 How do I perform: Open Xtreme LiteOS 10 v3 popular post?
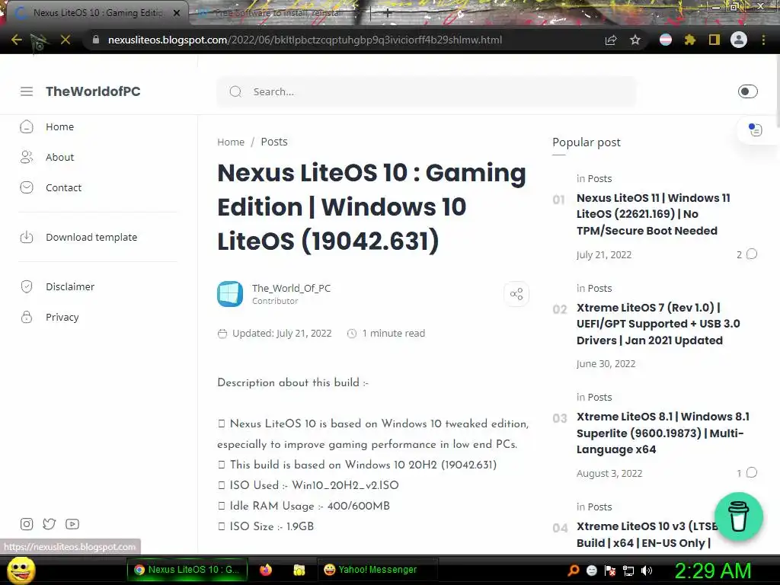click(x=647, y=535)
